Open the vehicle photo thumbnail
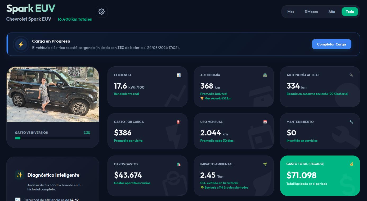 53,94
